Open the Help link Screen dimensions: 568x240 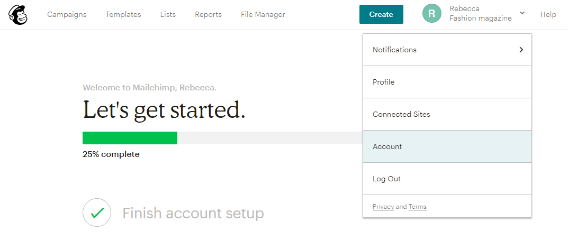[548, 14]
